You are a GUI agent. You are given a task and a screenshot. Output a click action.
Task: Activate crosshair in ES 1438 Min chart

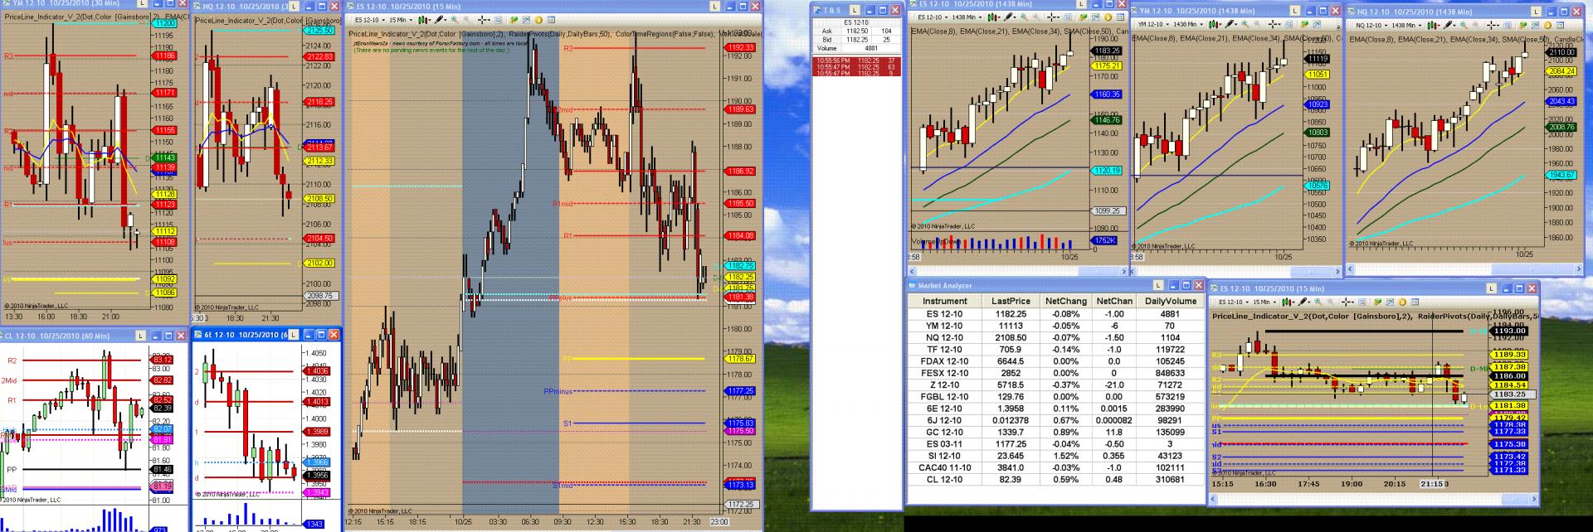(x=1053, y=17)
